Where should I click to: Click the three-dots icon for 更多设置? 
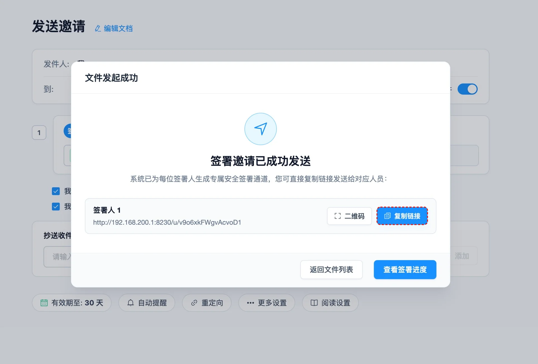point(251,303)
